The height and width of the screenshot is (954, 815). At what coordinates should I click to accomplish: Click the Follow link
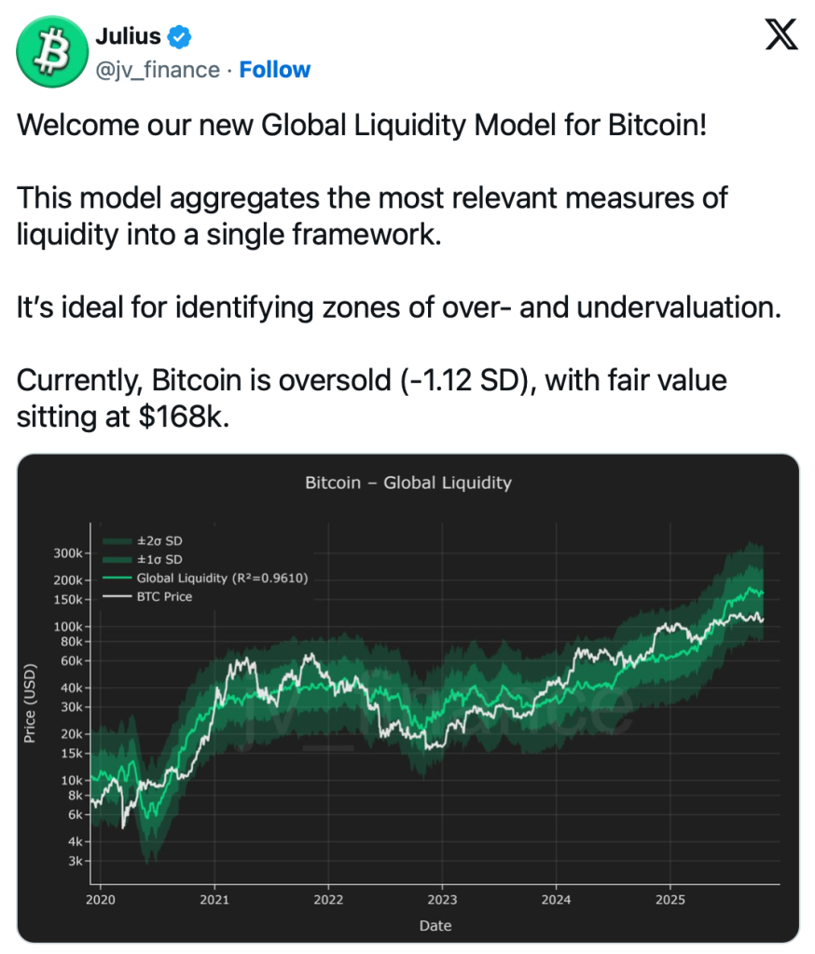click(275, 70)
